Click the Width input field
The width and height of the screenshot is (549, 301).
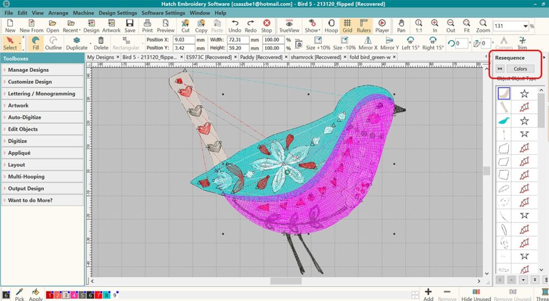pyautogui.click(x=236, y=40)
